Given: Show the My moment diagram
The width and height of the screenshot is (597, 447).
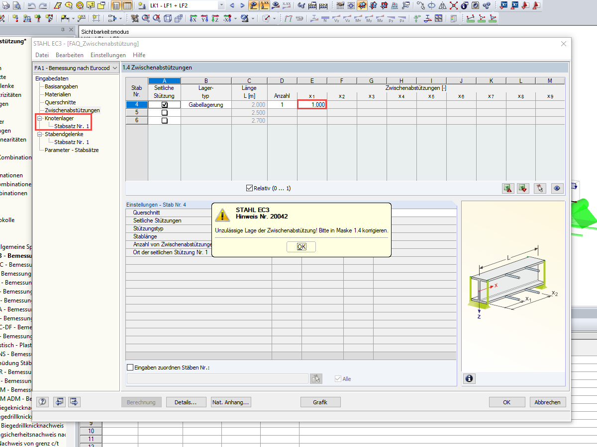Looking at the screenshot, I should click(369, 18).
